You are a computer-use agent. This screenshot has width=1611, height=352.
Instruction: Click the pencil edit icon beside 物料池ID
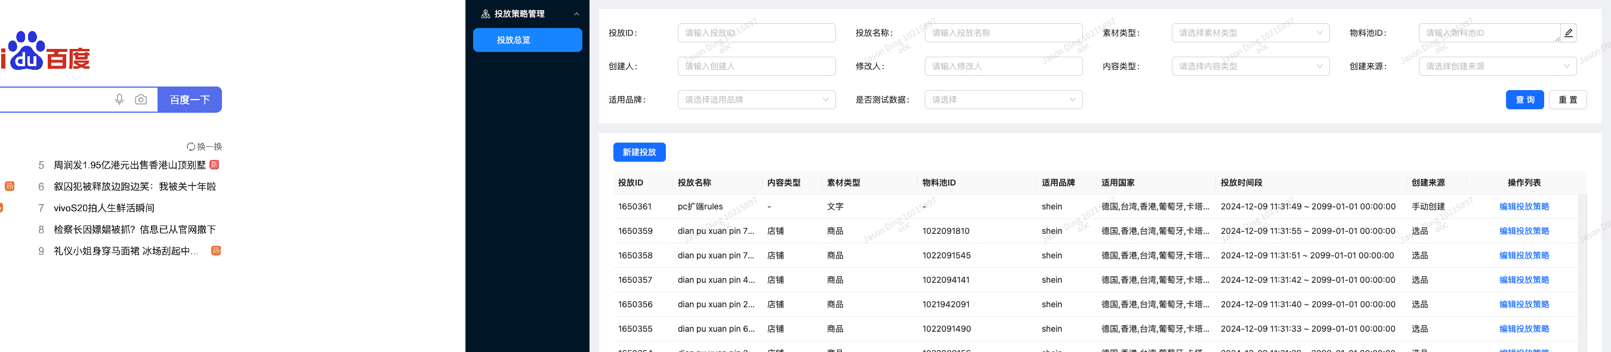(x=1568, y=33)
